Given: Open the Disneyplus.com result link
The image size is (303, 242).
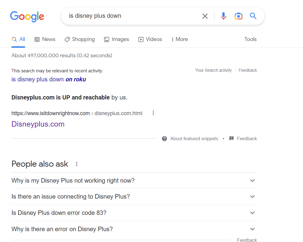Looking at the screenshot, I should pyautogui.click(x=38, y=124).
